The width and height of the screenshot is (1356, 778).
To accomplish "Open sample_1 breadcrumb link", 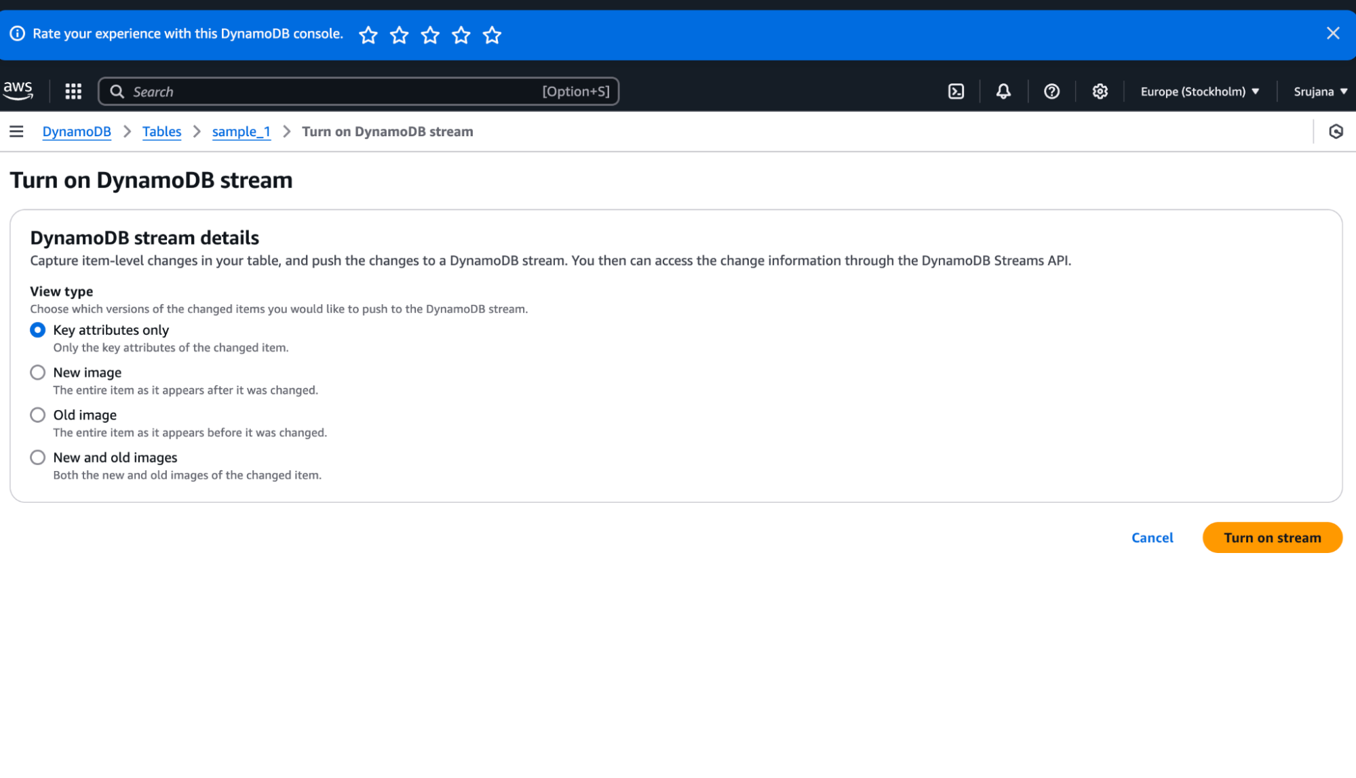I will [241, 131].
